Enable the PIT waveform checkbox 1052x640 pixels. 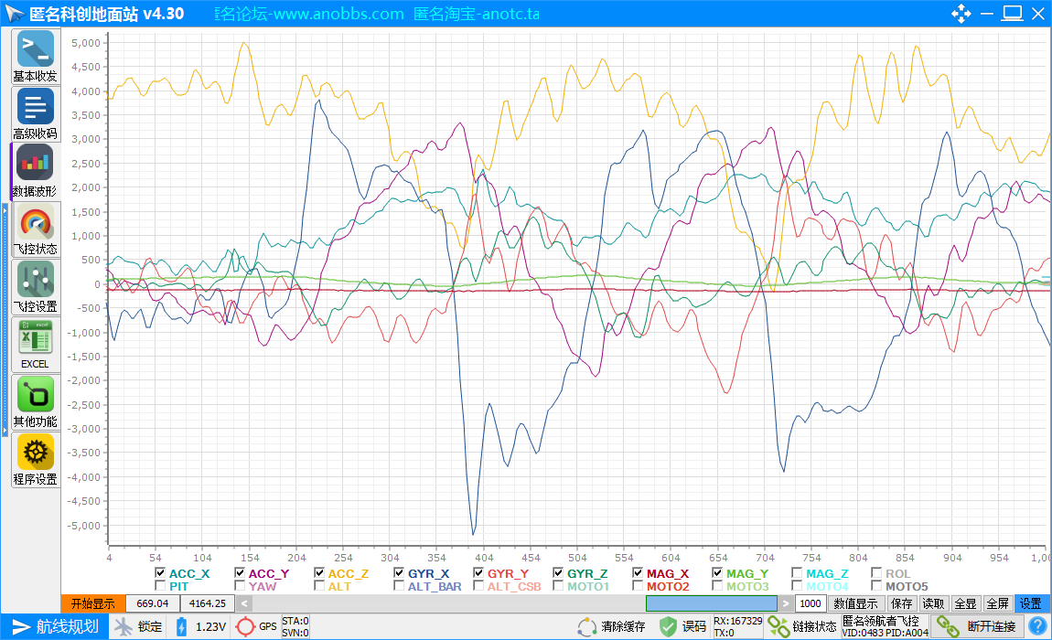point(160,586)
